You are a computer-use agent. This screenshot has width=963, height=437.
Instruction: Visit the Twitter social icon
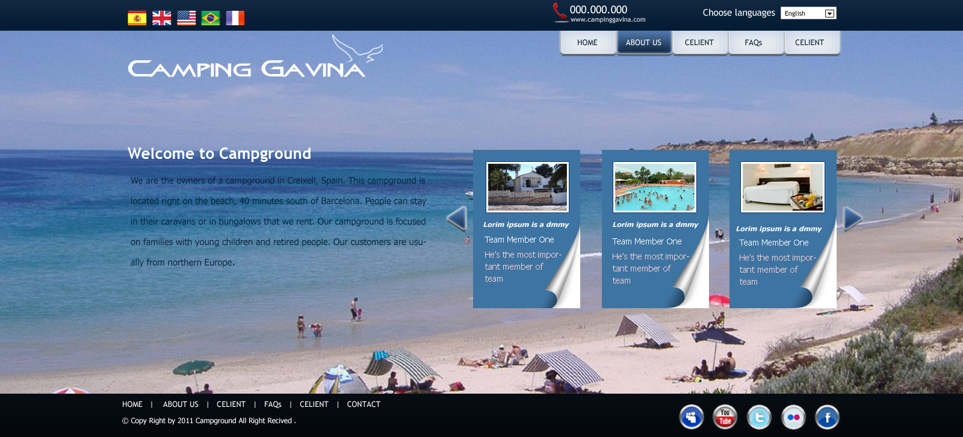coord(759,417)
